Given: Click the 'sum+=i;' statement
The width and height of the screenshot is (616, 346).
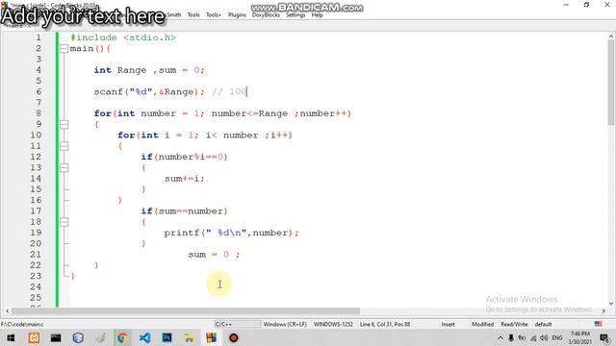Looking at the screenshot, I should coord(184,179).
